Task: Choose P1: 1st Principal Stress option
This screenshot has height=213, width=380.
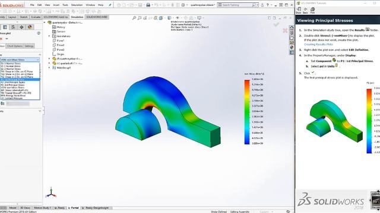Action: [20, 79]
